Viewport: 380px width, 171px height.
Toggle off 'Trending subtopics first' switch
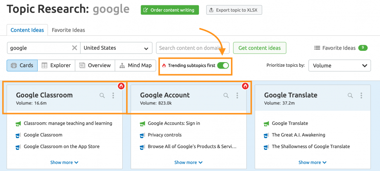click(x=223, y=66)
